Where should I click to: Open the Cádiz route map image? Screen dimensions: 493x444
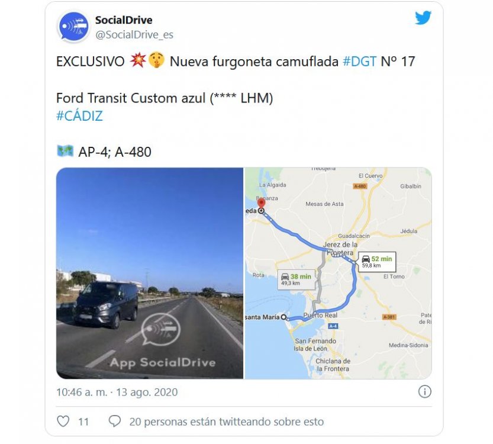pos(339,273)
